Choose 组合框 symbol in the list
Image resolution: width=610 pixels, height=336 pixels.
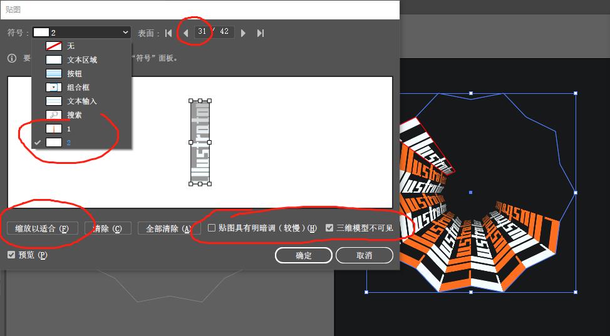(81, 88)
